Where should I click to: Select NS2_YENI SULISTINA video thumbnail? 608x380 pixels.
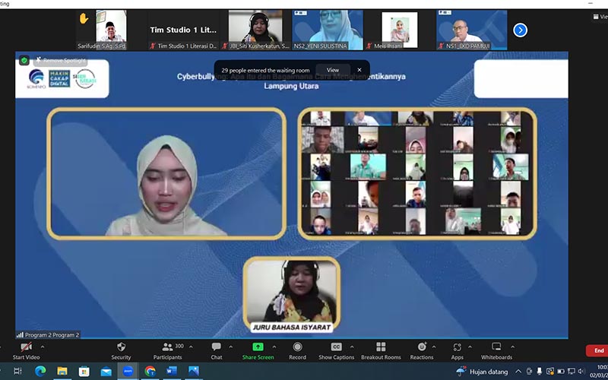coord(328,30)
